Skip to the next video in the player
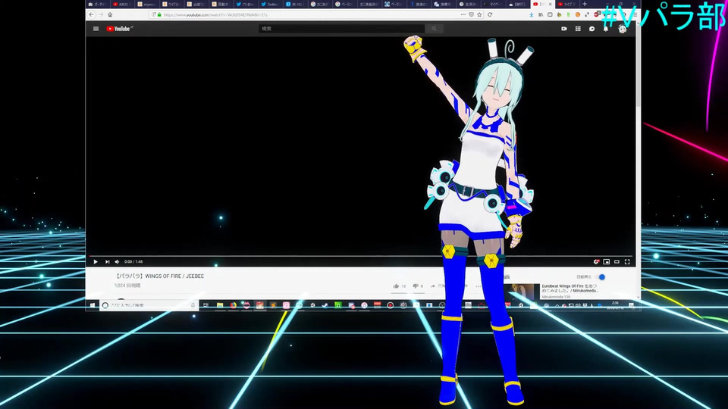This screenshot has width=728, height=409. click(107, 261)
